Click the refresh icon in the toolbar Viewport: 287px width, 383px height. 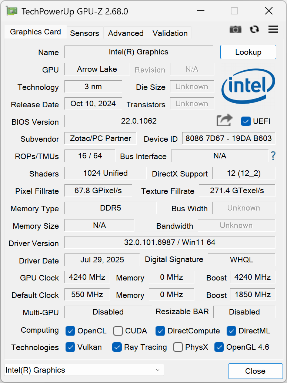click(x=254, y=30)
